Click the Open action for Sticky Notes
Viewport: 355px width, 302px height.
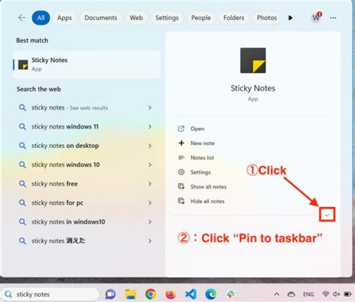pos(197,129)
